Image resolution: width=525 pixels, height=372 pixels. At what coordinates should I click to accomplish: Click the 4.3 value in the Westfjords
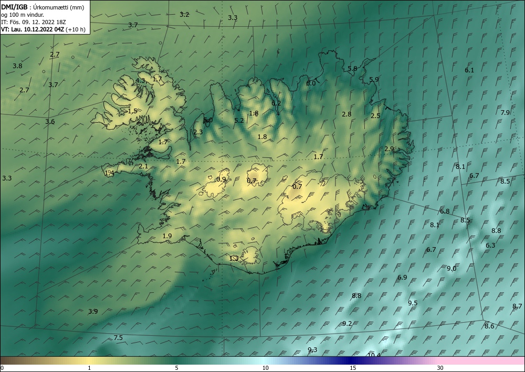(x=140, y=81)
